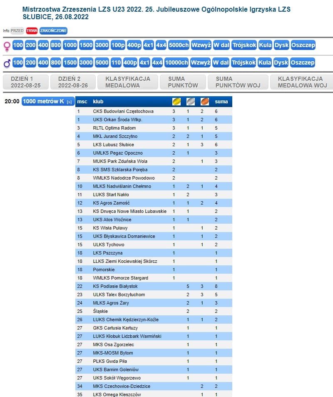The height and width of the screenshot is (397, 333).
Task: Click the silver medal column icon
Action: (x=190, y=102)
